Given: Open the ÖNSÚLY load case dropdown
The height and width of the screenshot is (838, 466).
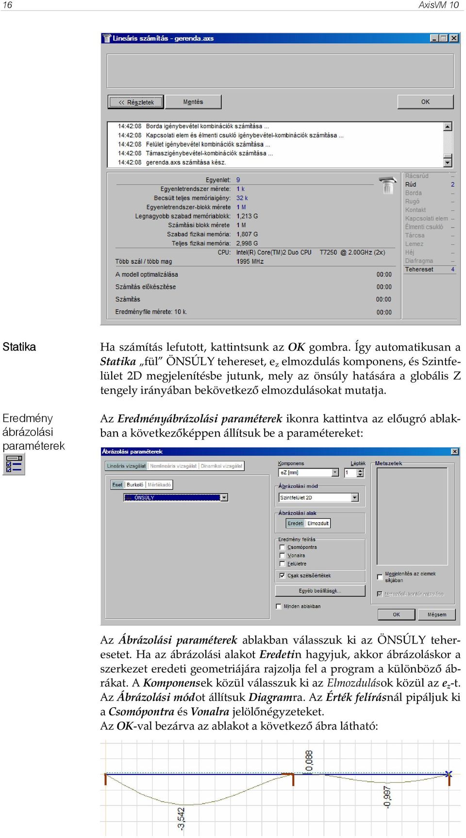Looking at the screenshot, I should pyautogui.click(x=224, y=497).
